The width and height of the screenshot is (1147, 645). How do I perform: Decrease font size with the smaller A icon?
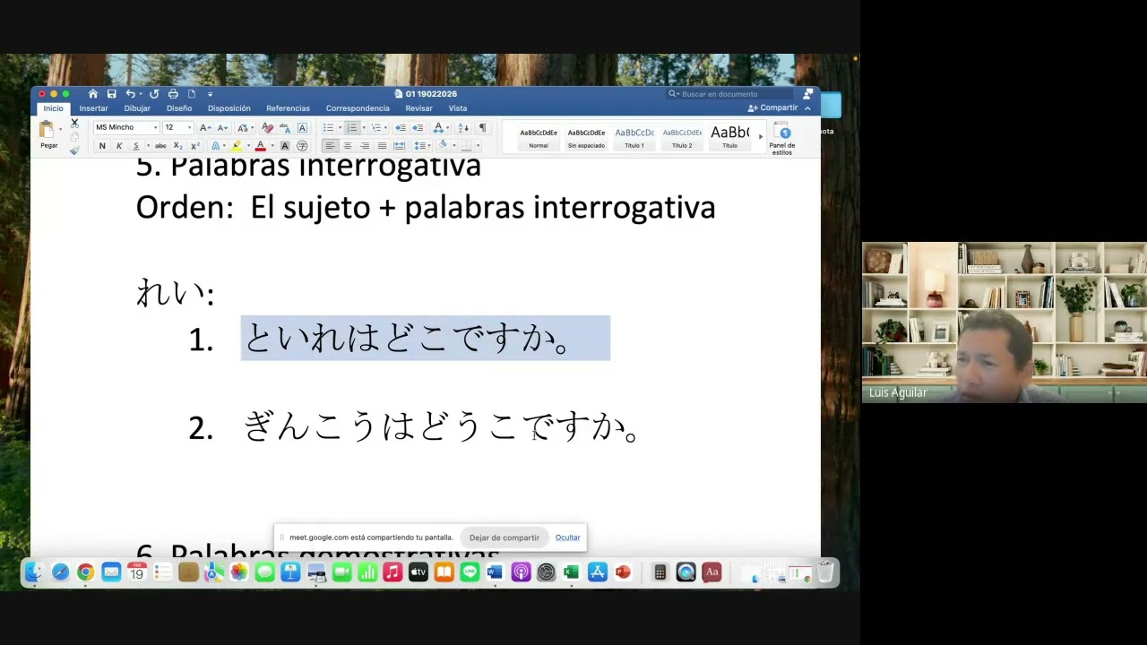pyautogui.click(x=220, y=128)
